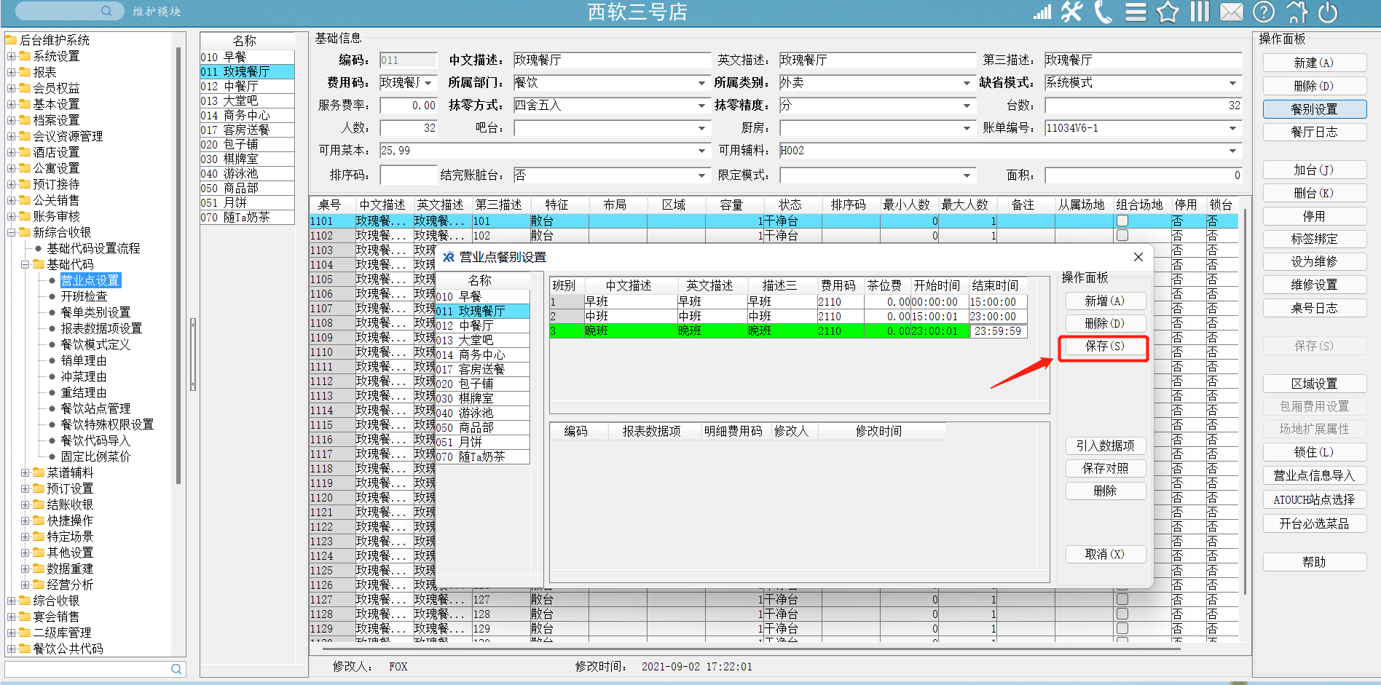Viewport: 1381px width, 685px height.
Task: Expand the 菜谱辅料 tree node
Action: tap(25, 472)
